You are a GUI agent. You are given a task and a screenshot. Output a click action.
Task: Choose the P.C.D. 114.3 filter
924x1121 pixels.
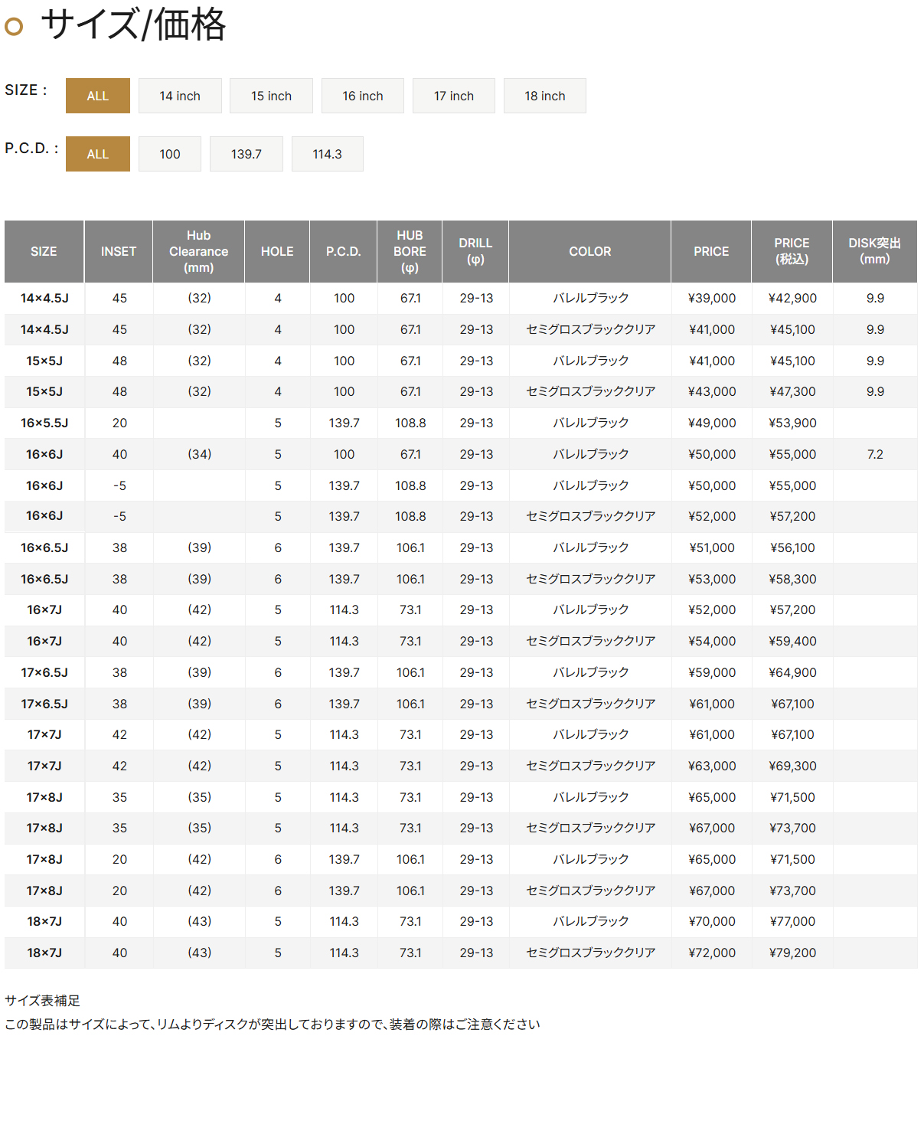(327, 154)
